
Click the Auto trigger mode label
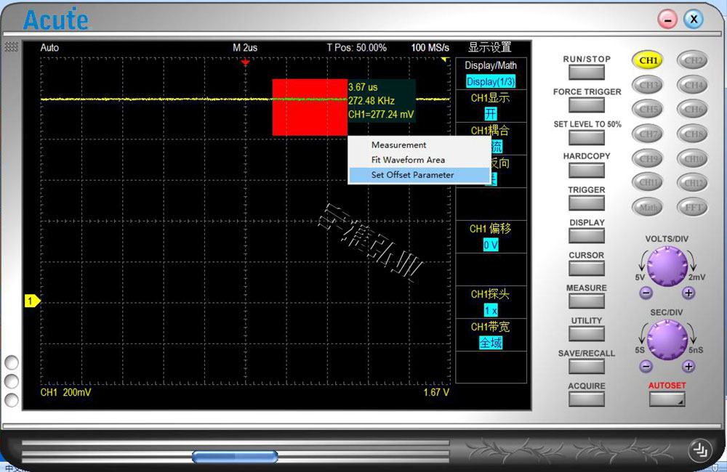(x=49, y=48)
